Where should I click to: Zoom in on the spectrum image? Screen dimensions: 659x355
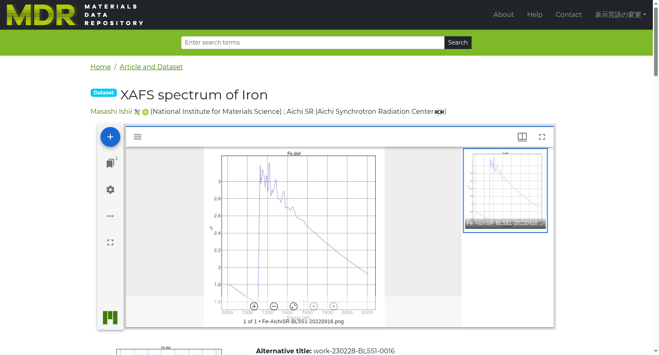pos(254,306)
